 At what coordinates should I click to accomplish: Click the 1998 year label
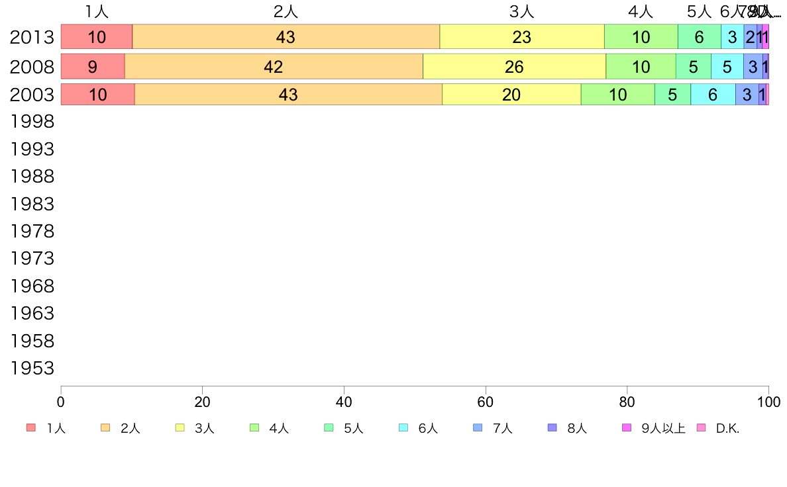click(32, 121)
